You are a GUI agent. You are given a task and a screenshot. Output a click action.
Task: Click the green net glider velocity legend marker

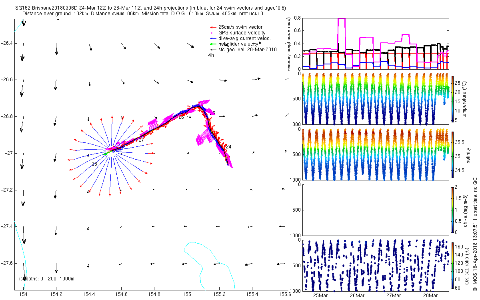coord(213,44)
